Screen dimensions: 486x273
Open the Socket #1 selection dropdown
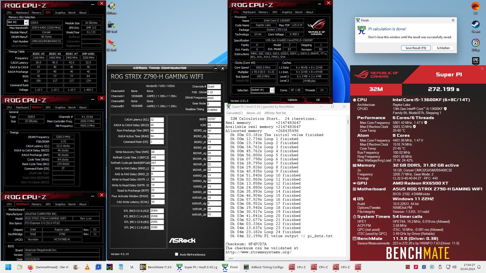click(x=272, y=90)
